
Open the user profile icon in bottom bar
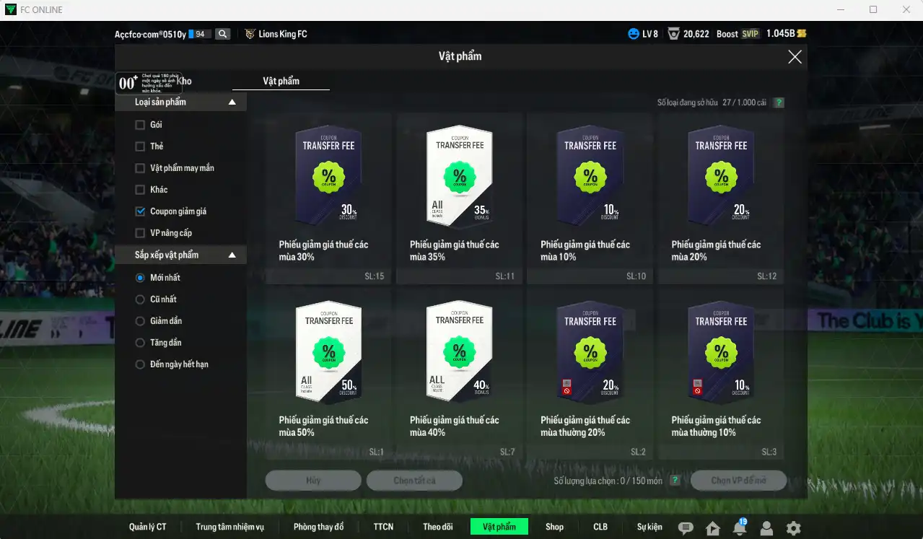tap(766, 528)
